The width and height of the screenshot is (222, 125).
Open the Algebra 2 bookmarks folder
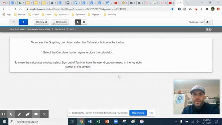[x=94, y=15]
